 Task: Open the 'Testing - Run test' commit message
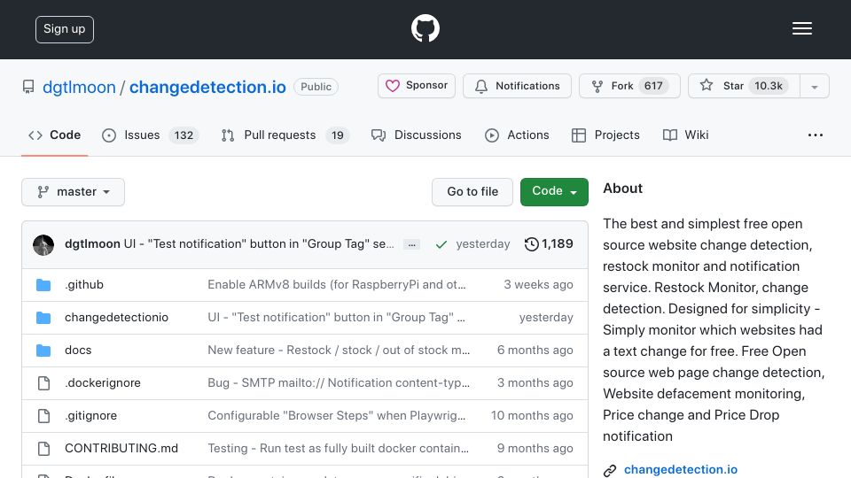coord(338,448)
